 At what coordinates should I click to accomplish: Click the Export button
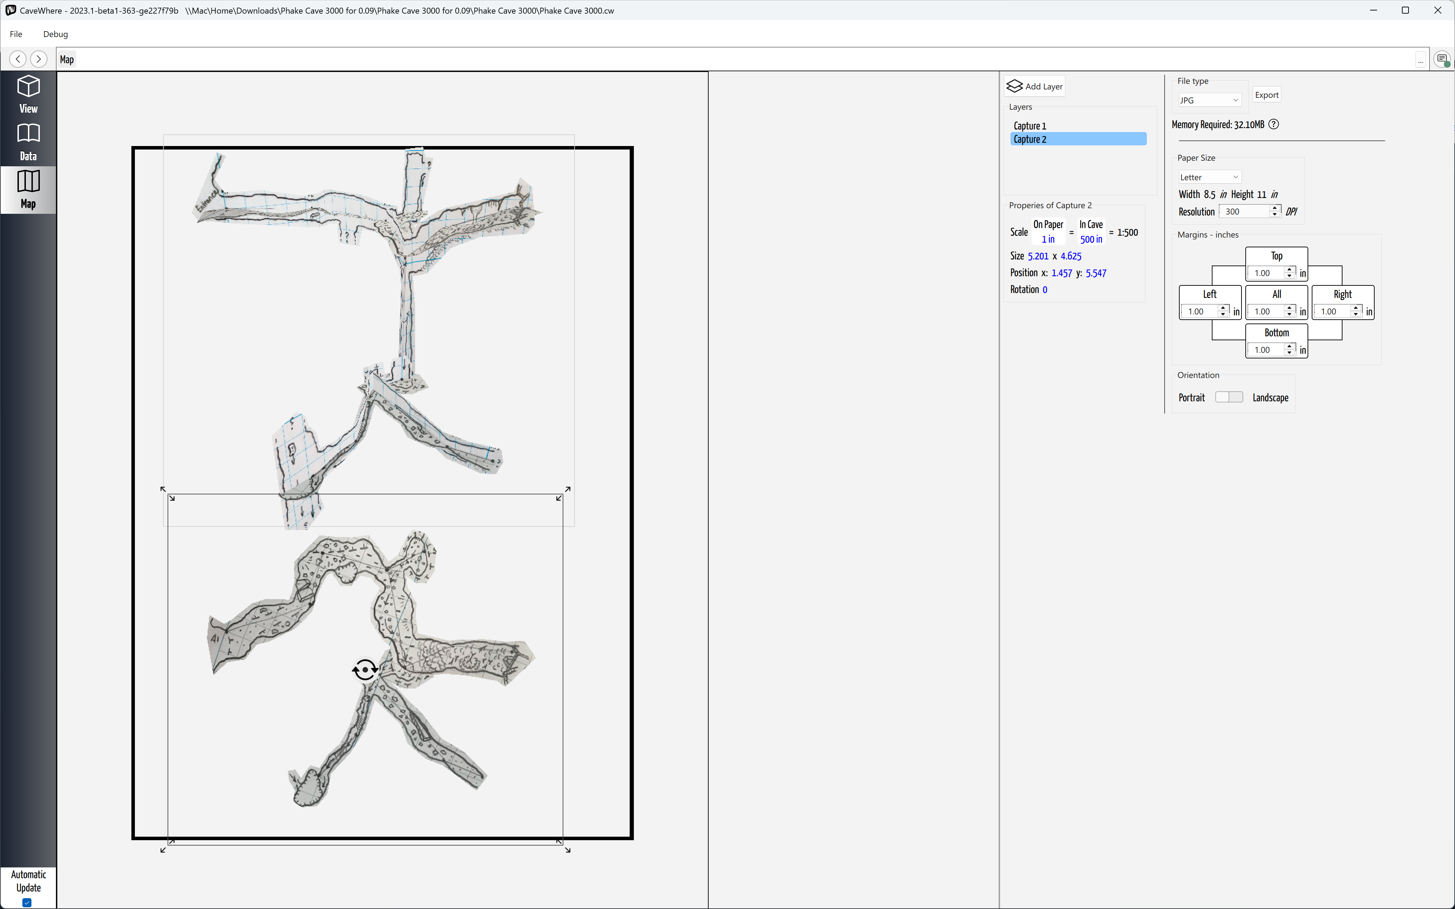(1267, 95)
